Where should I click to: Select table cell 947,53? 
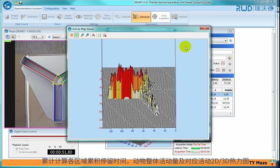227,103
